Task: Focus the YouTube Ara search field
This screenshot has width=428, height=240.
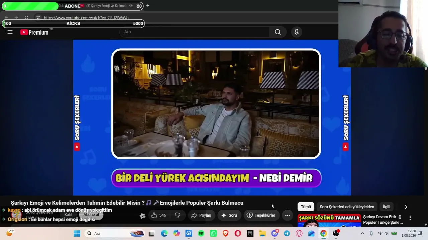Action: pos(194,32)
